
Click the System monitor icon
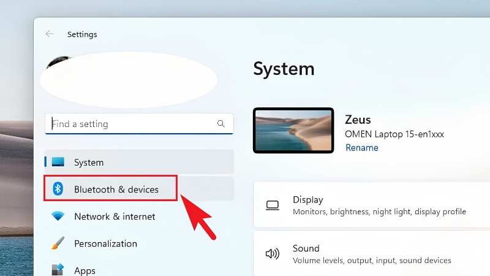(x=58, y=162)
